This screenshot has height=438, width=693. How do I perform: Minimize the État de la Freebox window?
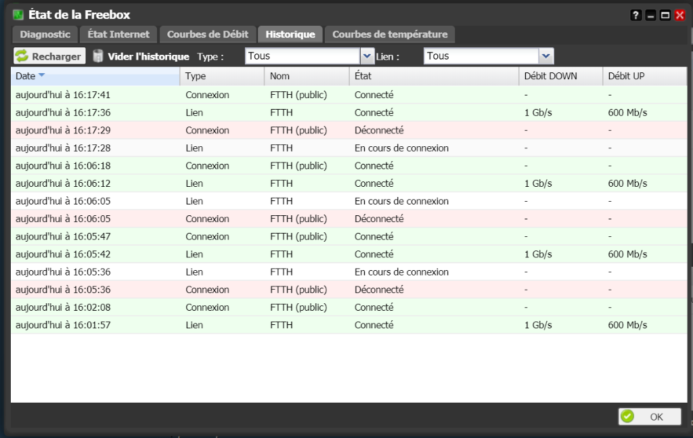tap(650, 15)
